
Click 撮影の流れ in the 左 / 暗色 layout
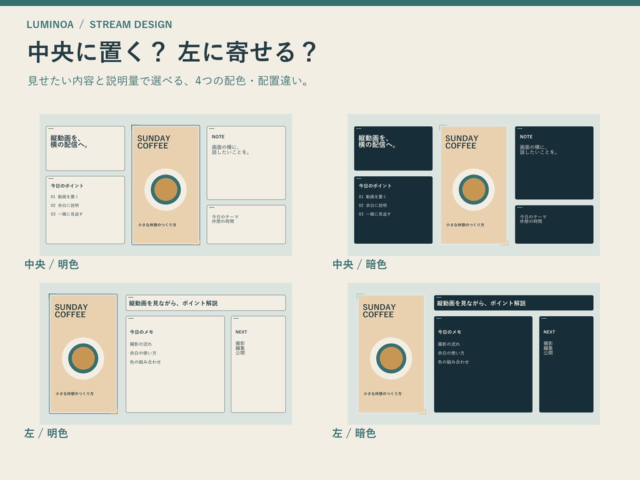pos(449,344)
